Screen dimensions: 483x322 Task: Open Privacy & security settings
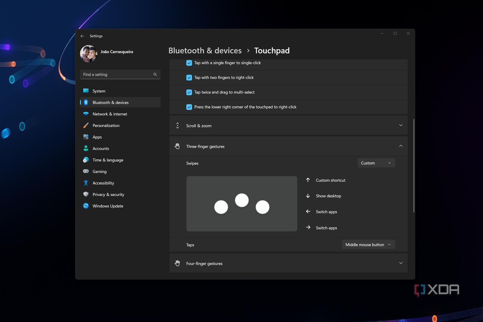[120, 194]
